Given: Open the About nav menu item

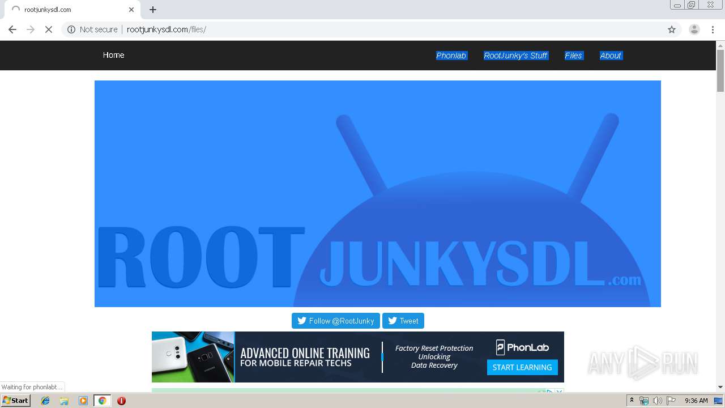Looking at the screenshot, I should (611, 56).
